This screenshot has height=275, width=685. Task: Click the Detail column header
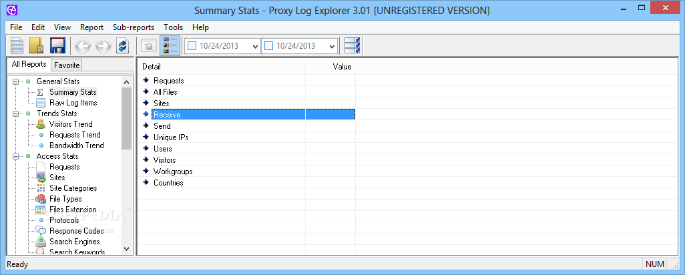pos(222,67)
